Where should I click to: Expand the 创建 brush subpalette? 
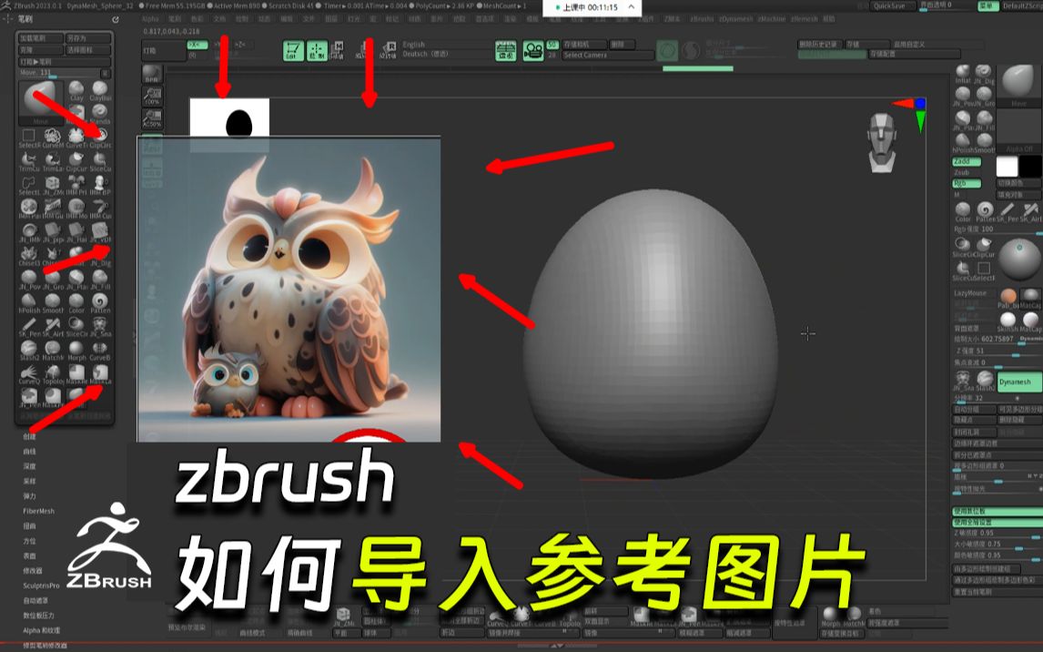tap(30, 436)
